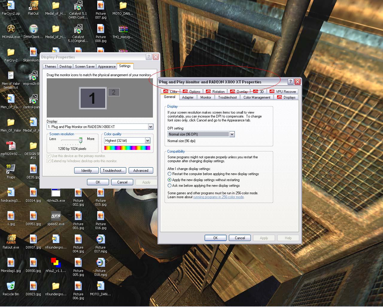The image size is (383, 307).
Task: Click the Advanced button
Action: point(141,171)
